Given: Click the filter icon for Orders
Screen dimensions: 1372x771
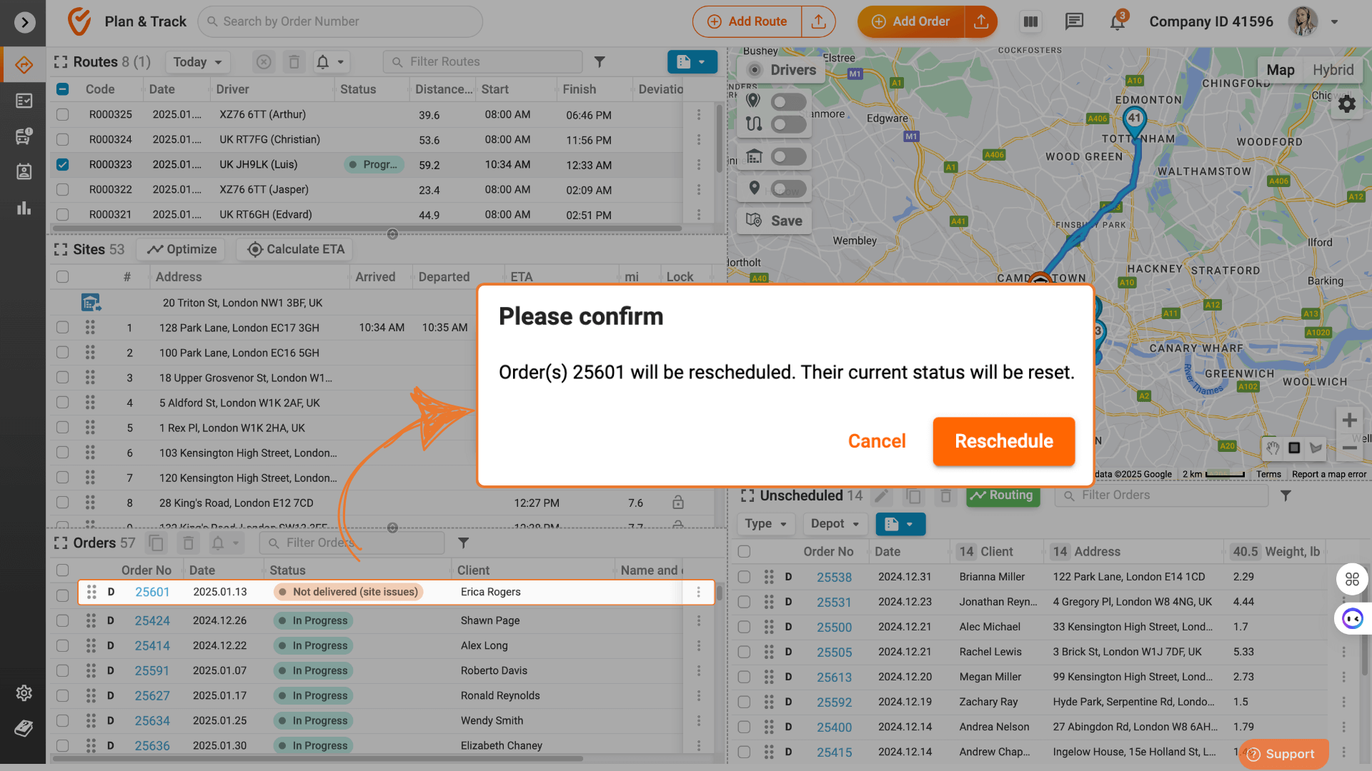Looking at the screenshot, I should [x=464, y=543].
